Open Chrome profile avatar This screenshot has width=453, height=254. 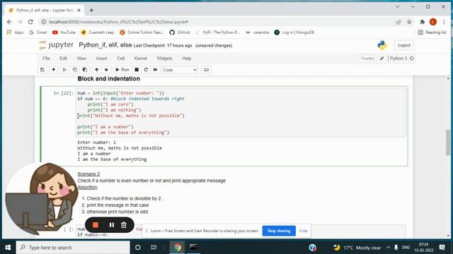432,22
